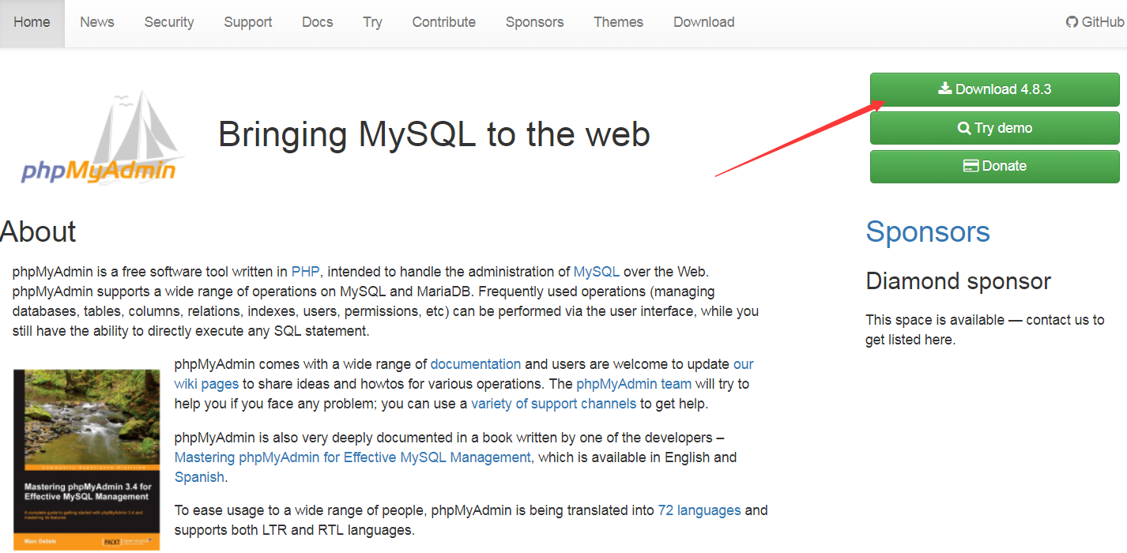Follow the MySQL link in About text

tap(597, 272)
